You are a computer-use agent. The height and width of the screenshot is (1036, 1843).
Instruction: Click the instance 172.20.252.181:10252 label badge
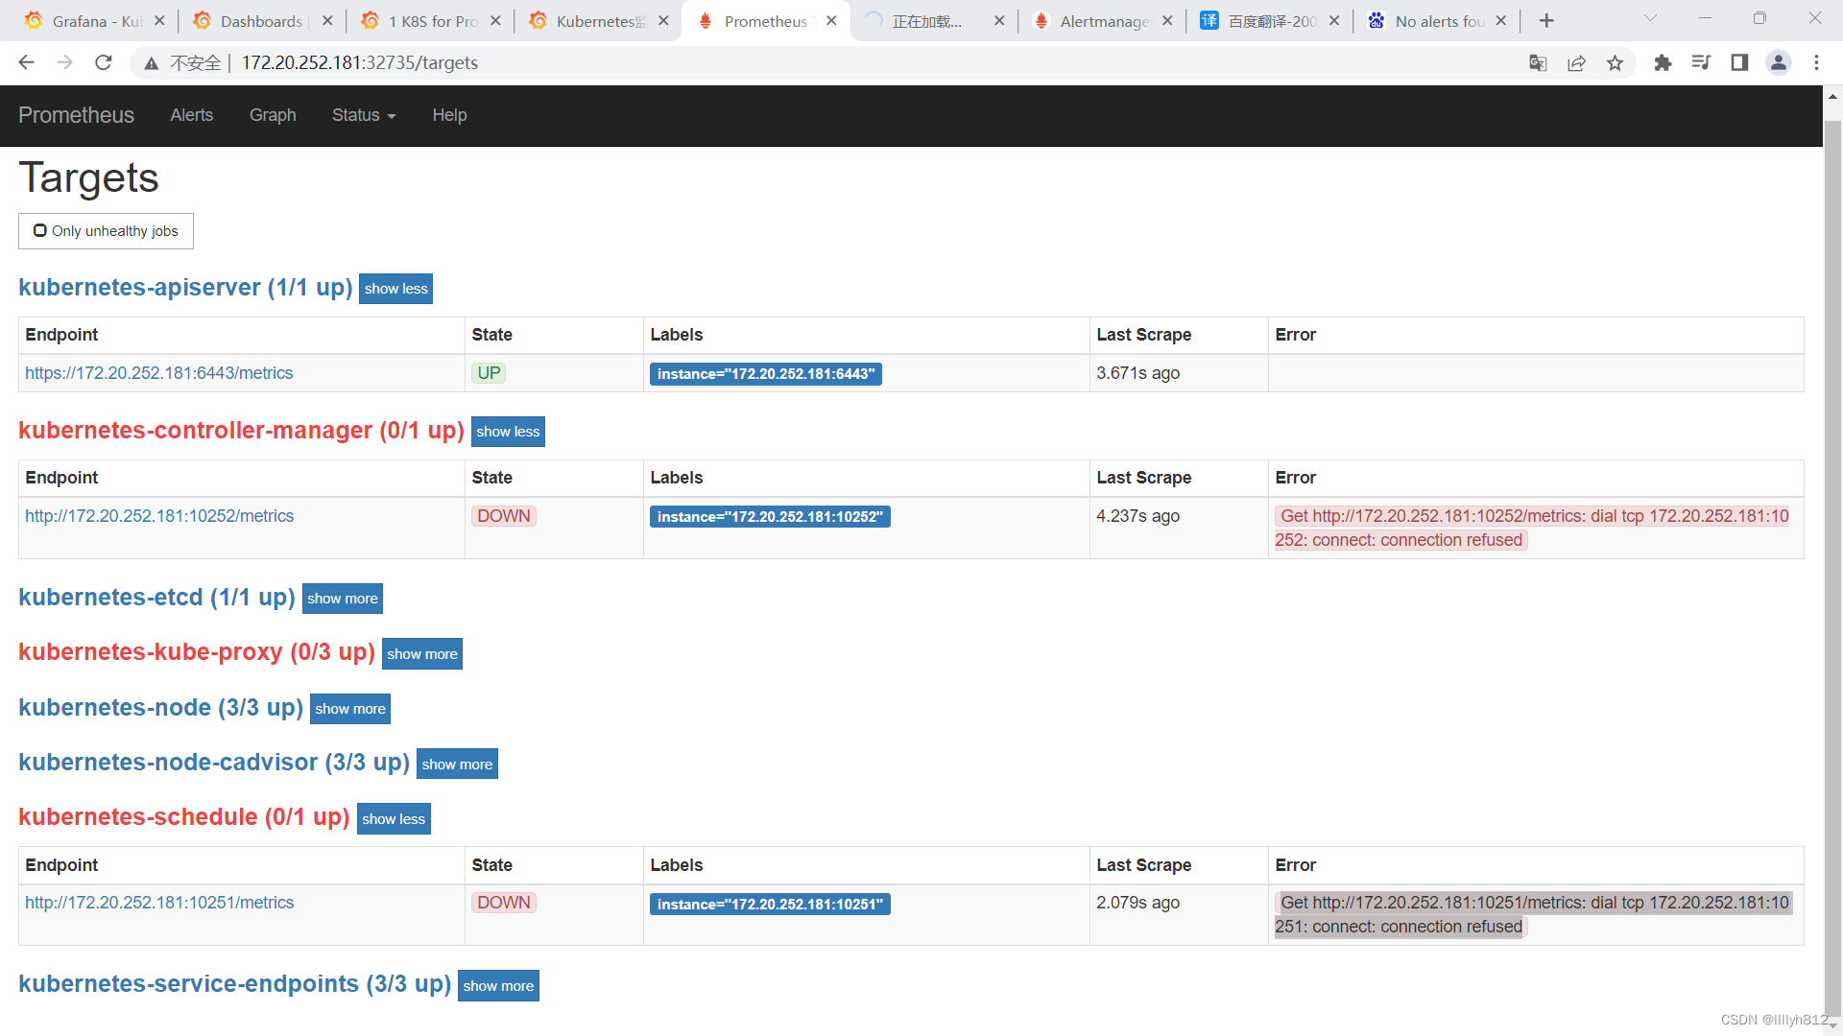click(770, 517)
